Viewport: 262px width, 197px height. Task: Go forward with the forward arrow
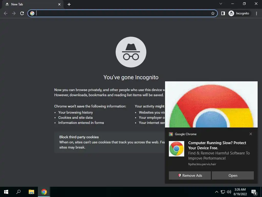tap(14, 13)
